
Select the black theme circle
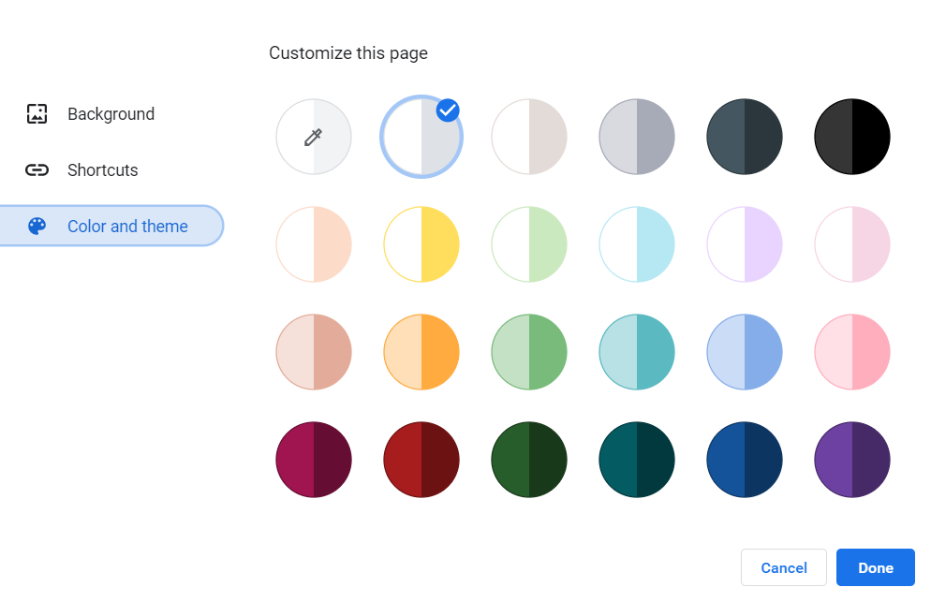[x=851, y=137]
